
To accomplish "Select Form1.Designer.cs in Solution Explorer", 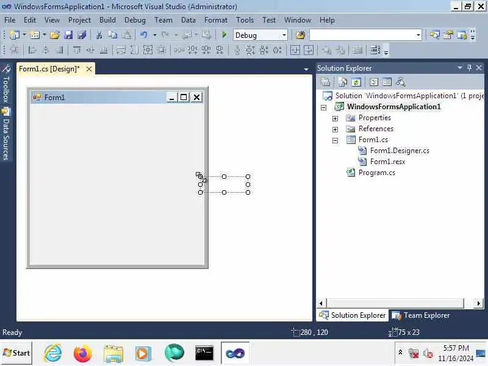I will coord(400,151).
